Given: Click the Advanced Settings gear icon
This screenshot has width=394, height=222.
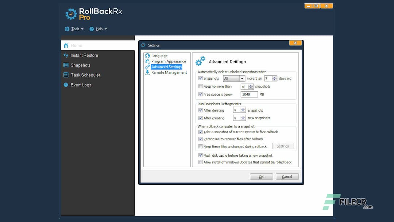Looking at the screenshot, I should [x=148, y=67].
